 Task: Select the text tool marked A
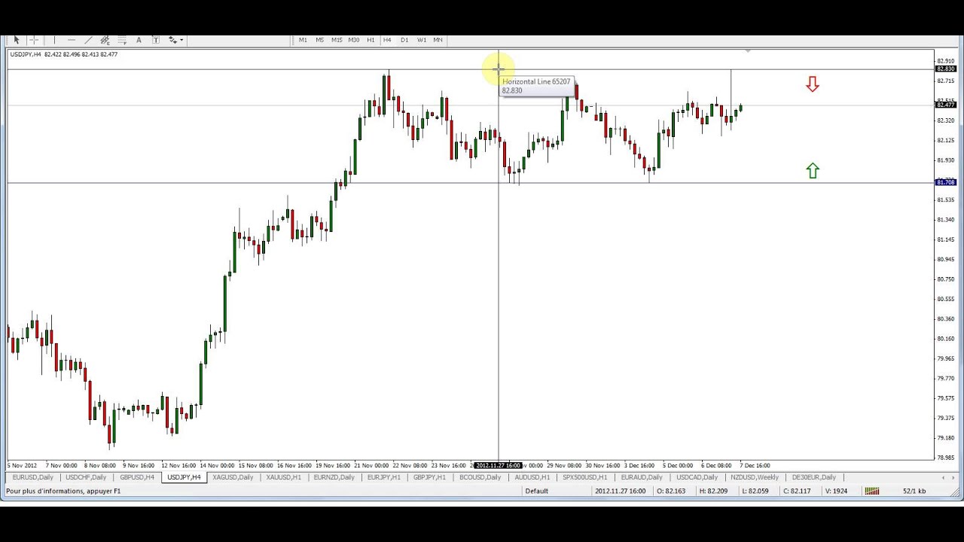[x=139, y=40]
